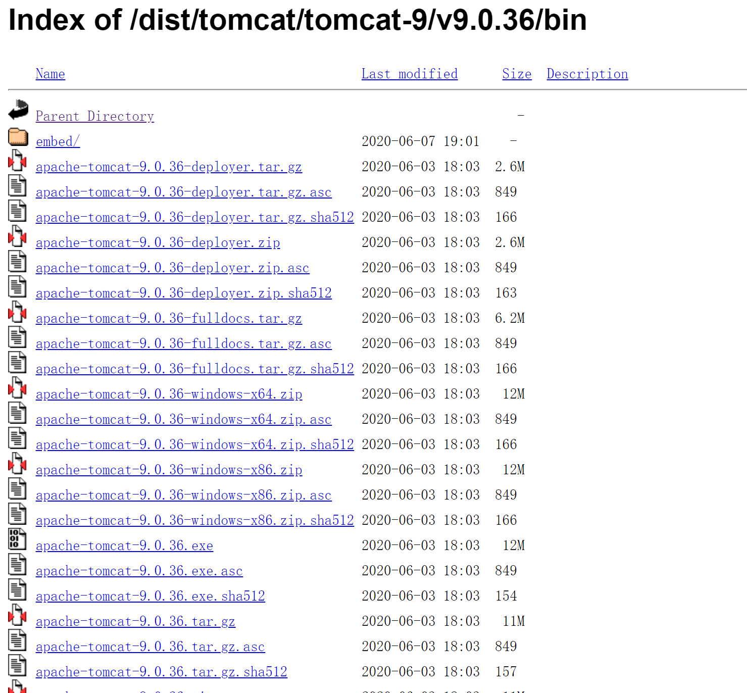The width and height of the screenshot is (747, 693).
Task: Click document icon for windows-x86.zip.sha512
Action: point(17,514)
